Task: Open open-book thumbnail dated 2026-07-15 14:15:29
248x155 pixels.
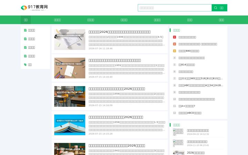Action: 70,125
